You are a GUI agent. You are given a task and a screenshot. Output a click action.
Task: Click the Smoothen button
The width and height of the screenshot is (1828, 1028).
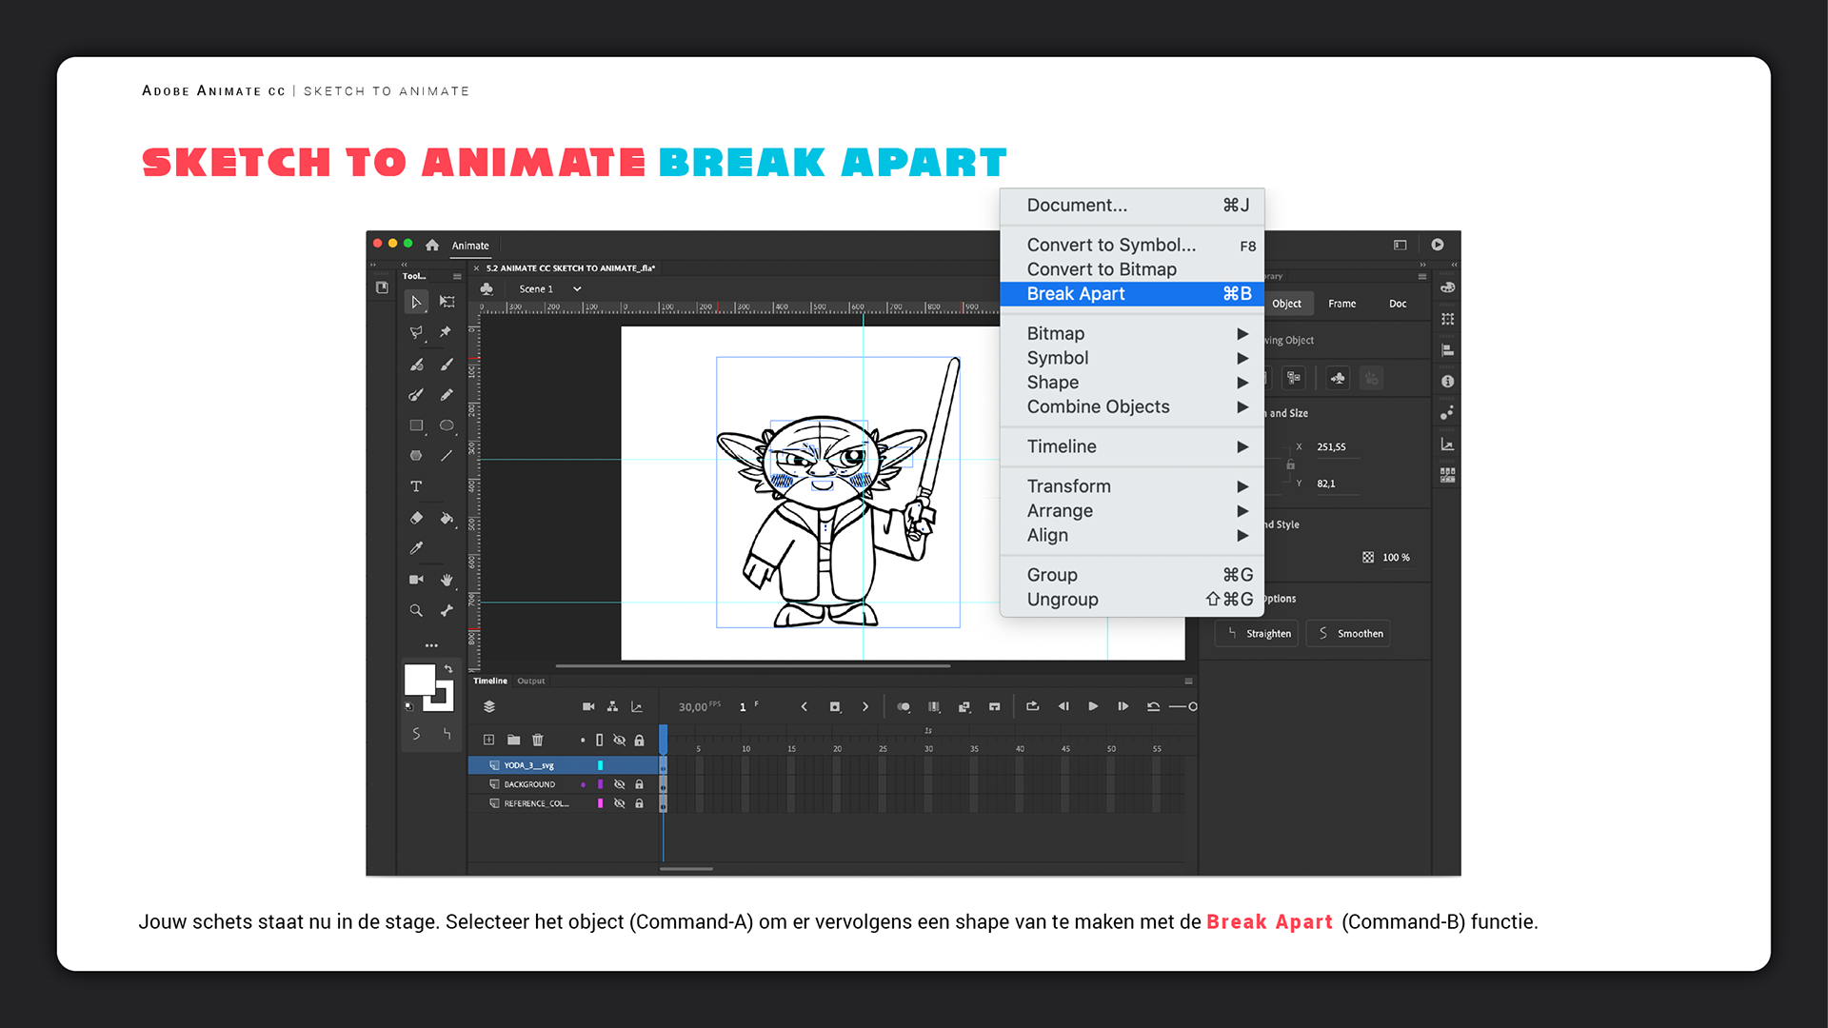1349,634
